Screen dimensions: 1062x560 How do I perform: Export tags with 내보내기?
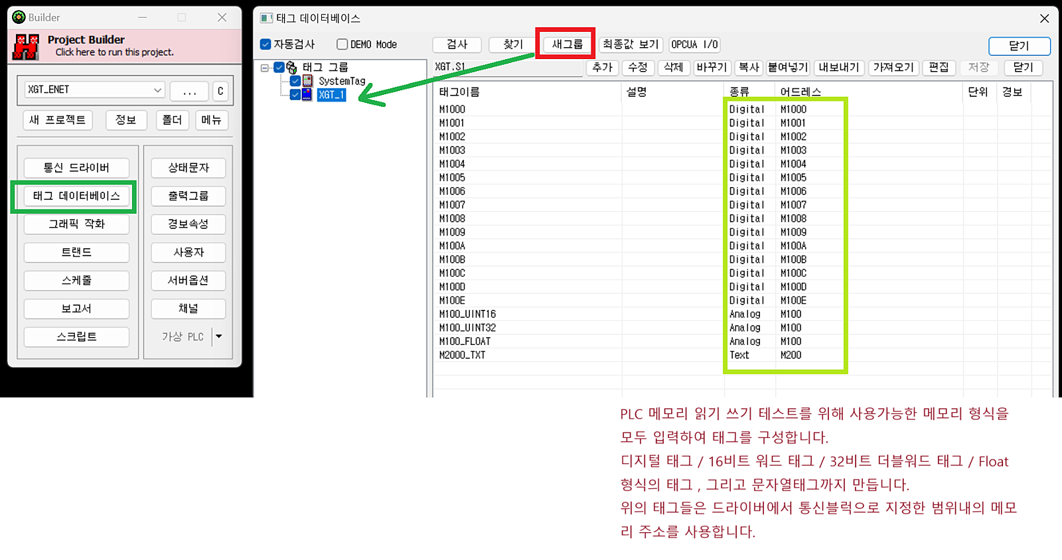(x=839, y=68)
